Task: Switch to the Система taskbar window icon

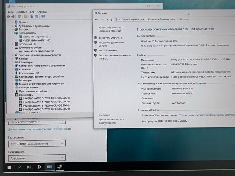Action: tap(50, 167)
